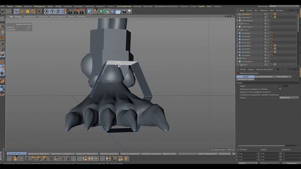This screenshot has width=301, height=169.
Task: Open the spline pen tool
Action: pos(95,11)
